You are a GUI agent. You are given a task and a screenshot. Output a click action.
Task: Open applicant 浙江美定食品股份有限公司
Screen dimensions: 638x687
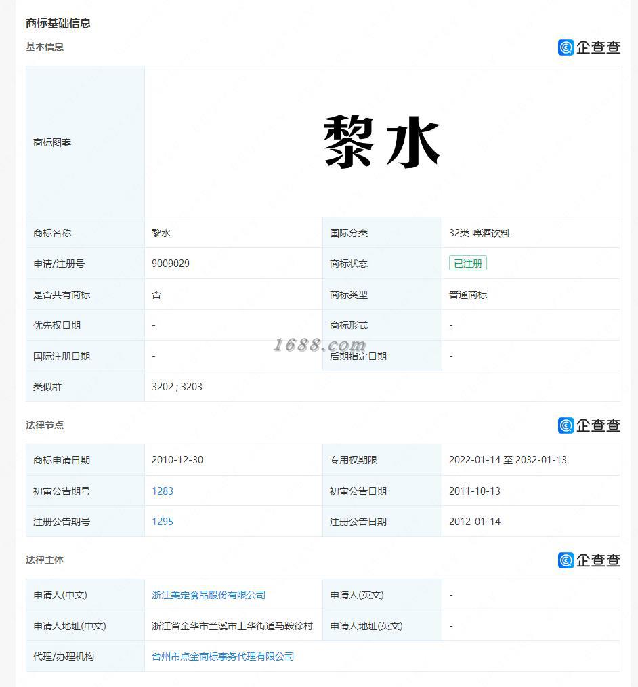209,595
